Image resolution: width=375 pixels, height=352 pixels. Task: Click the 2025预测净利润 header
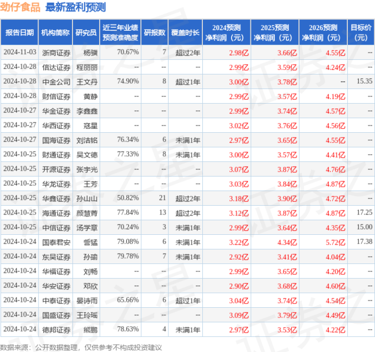coord(274,32)
